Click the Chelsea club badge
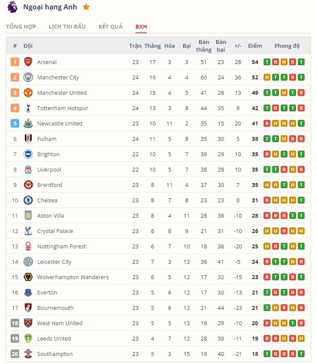 [x=28, y=200]
